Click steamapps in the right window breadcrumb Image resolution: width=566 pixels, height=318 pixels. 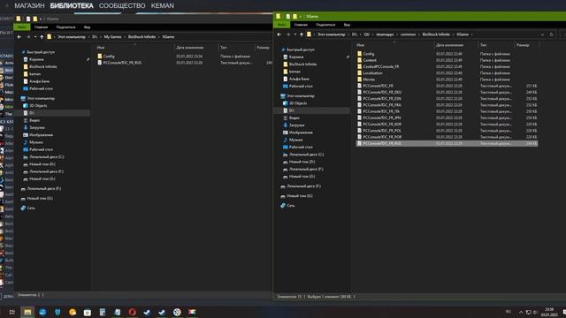coord(385,34)
